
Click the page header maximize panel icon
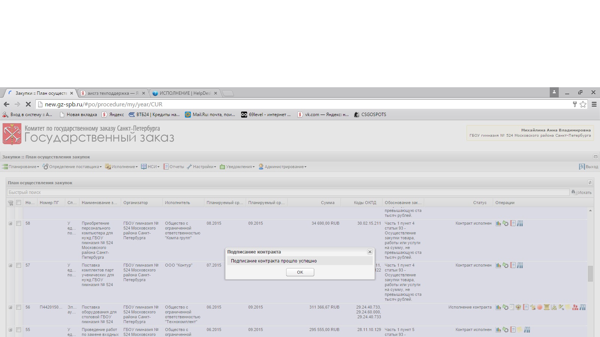(595, 157)
